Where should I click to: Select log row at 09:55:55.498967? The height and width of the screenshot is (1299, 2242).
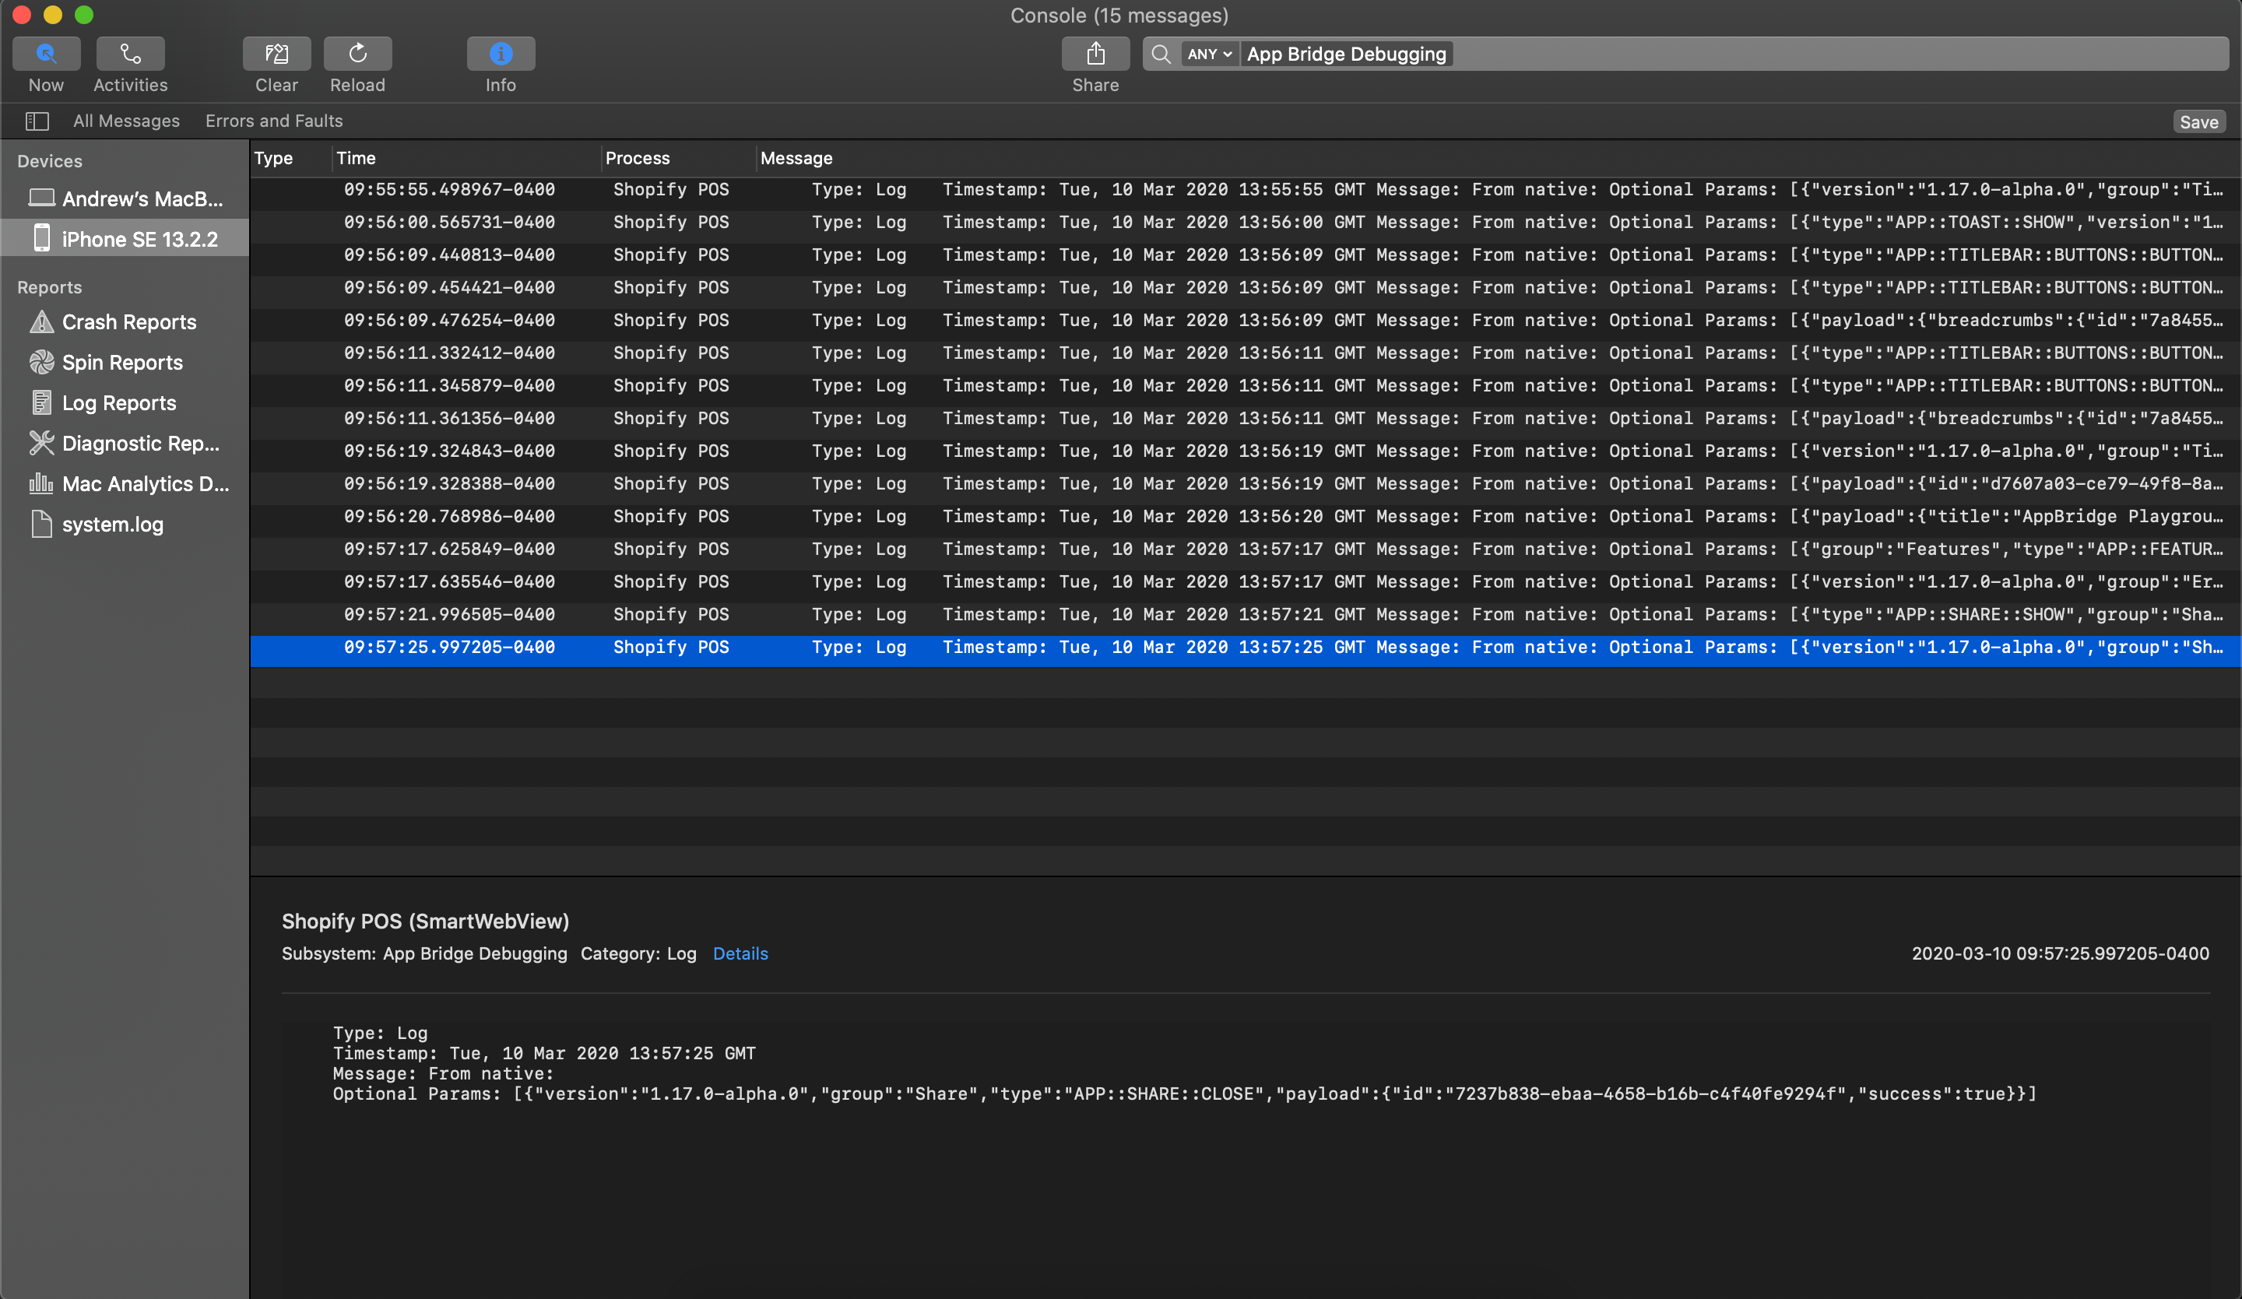coord(1246,189)
